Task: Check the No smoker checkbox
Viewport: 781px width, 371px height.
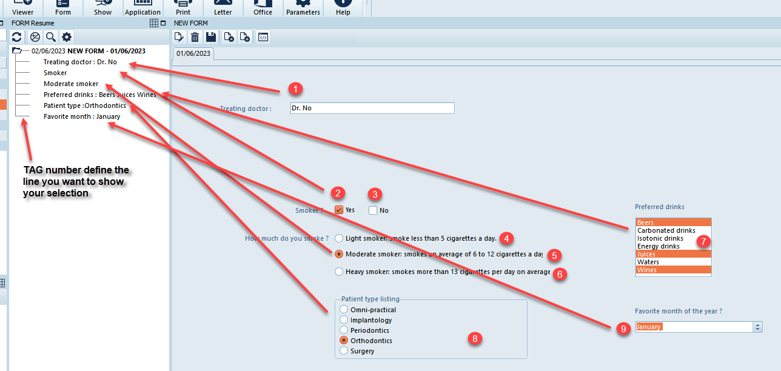Action: click(x=373, y=210)
